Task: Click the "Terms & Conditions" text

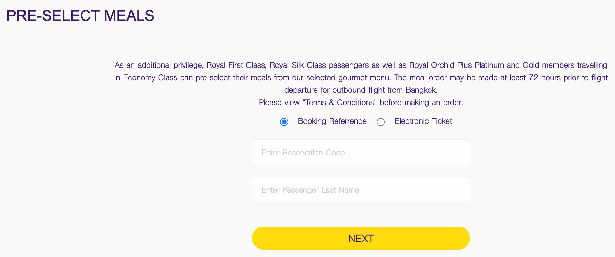Action: click(340, 103)
